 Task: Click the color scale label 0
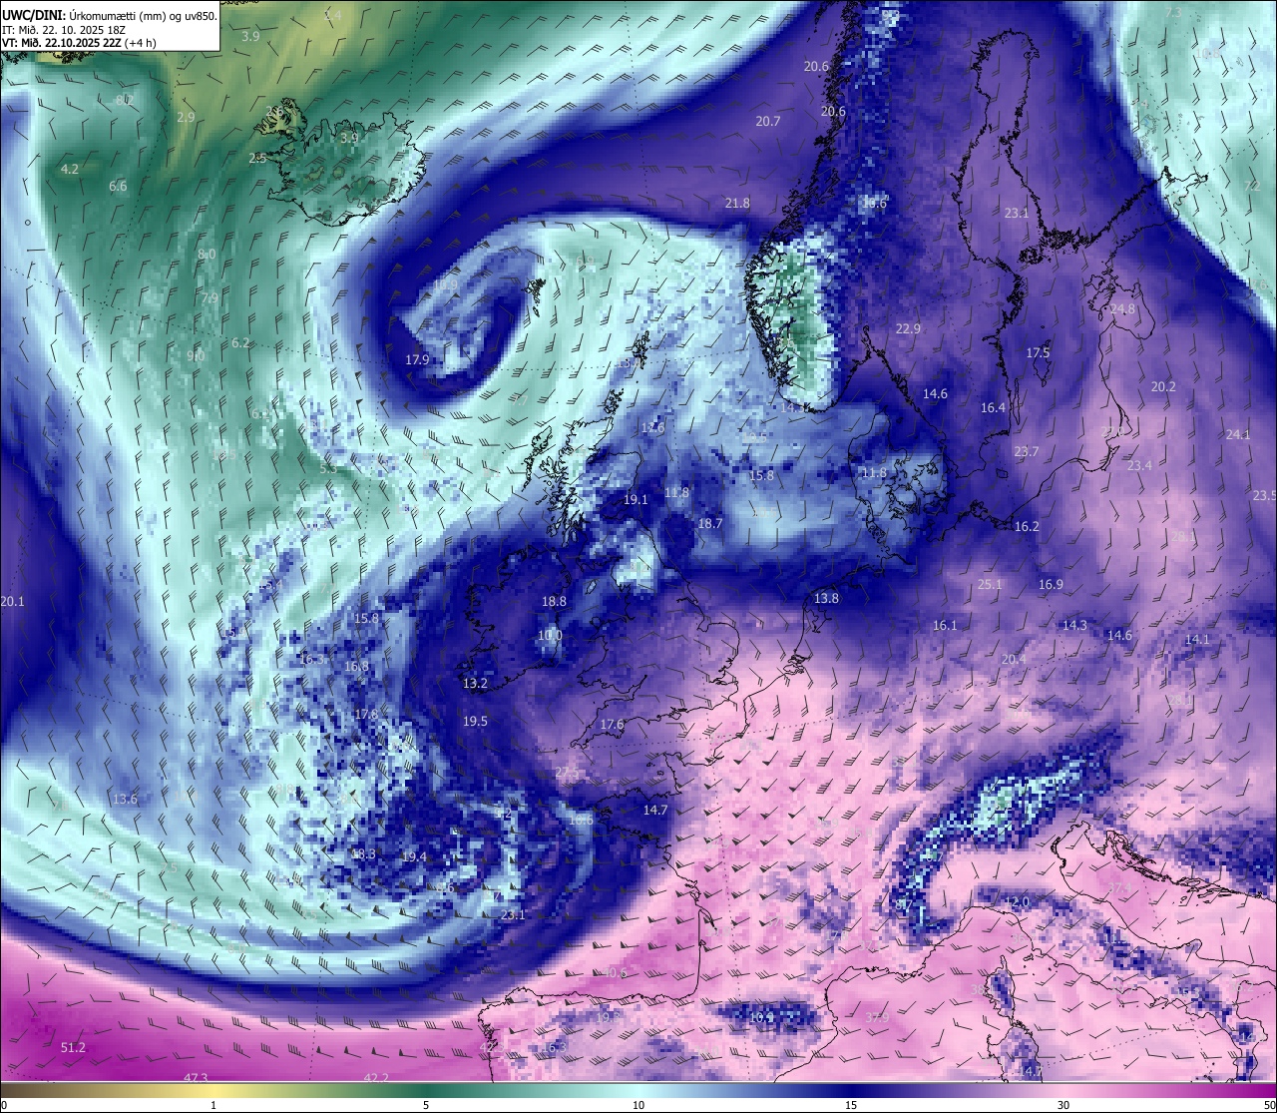4,1105
